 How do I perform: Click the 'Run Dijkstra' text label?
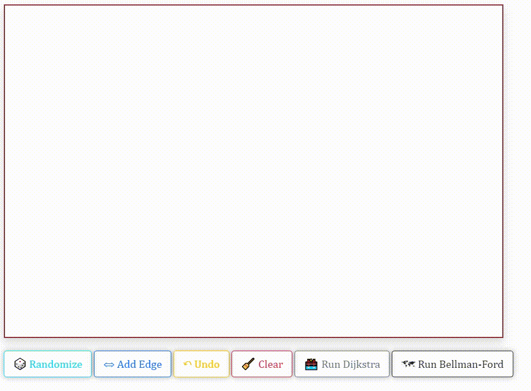pos(351,364)
